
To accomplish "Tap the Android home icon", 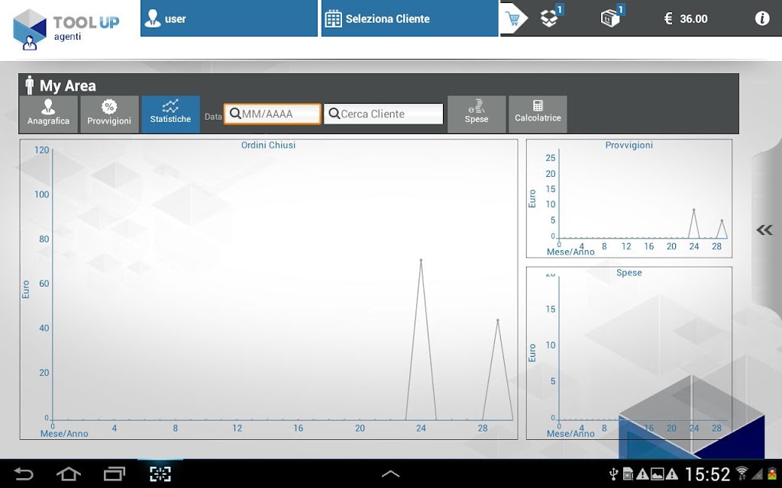I will tap(68, 474).
